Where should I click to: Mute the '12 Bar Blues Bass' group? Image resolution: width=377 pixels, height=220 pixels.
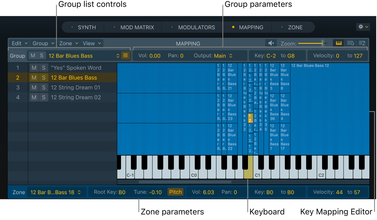pyautogui.click(x=34, y=77)
